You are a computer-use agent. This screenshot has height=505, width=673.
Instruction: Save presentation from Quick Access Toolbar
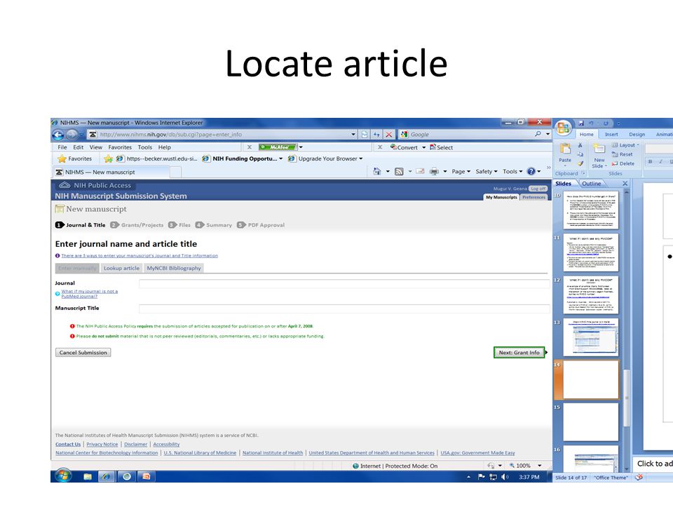pos(581,123)
